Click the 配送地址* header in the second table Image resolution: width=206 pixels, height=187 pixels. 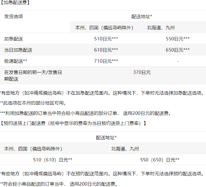[106, 138]
